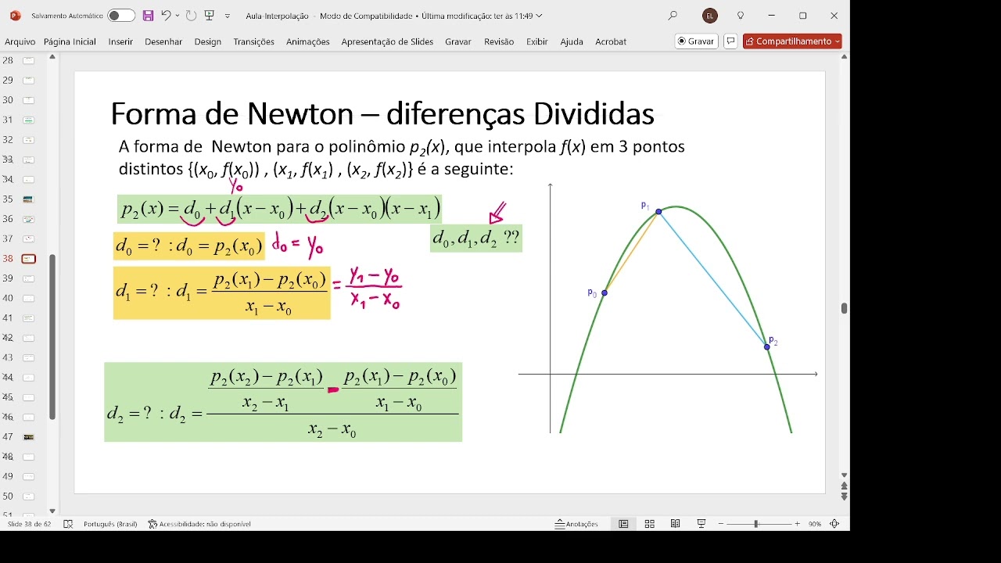Open the Transições tab
The image size is (1001, 563).
pos(254,41)
